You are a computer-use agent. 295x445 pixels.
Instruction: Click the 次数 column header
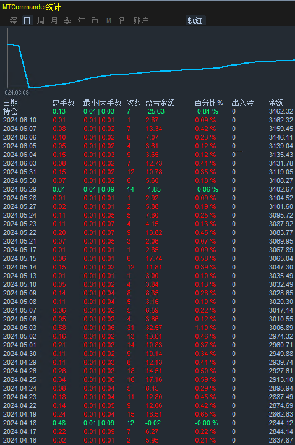click(134, 103)
